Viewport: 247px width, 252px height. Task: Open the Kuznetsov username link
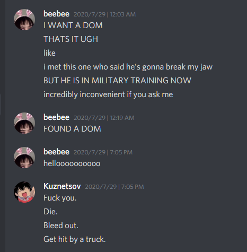pos(62,186)
